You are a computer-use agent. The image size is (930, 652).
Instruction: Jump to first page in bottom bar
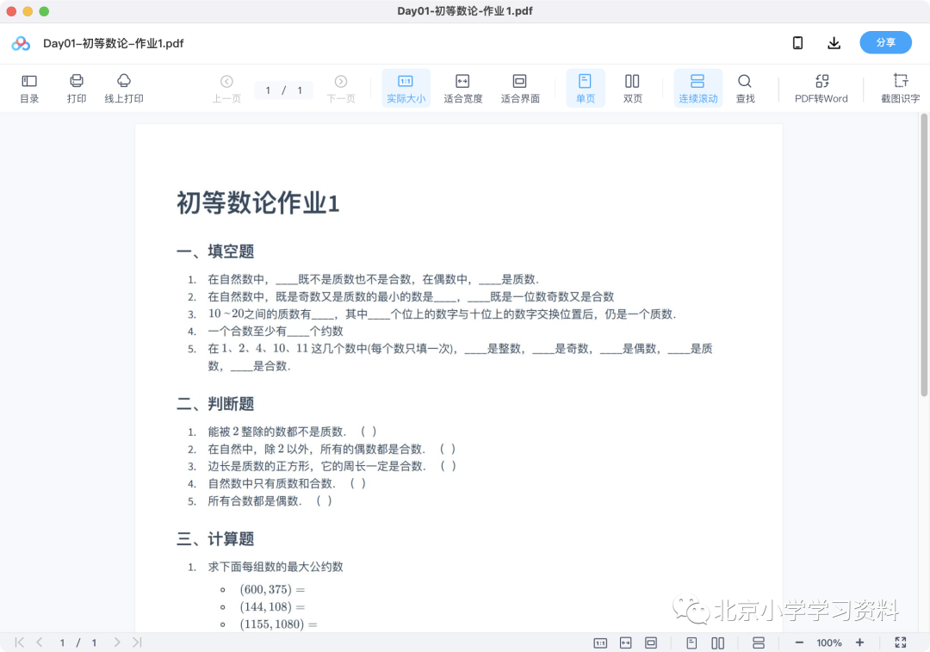(x=20, y=643)
